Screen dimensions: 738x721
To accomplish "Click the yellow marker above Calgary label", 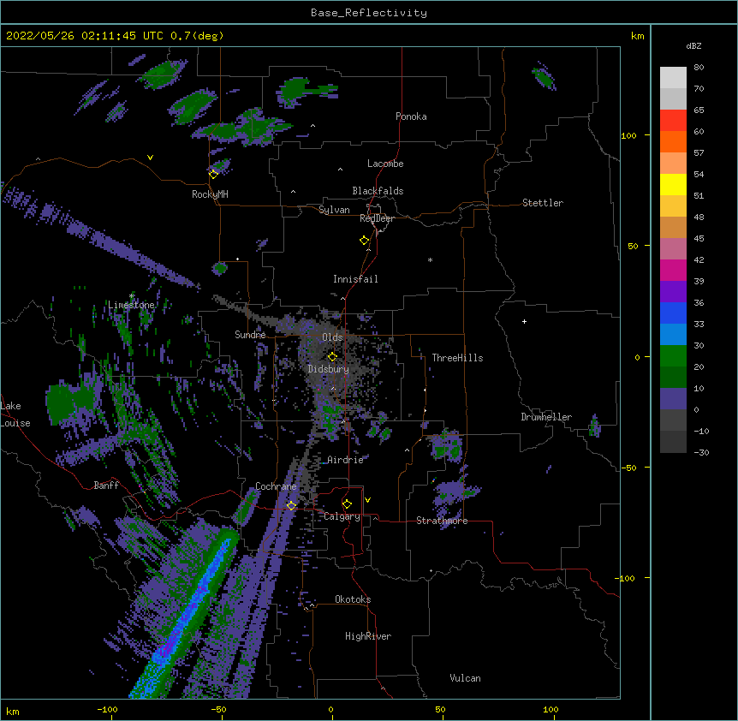I will (347, 504).
